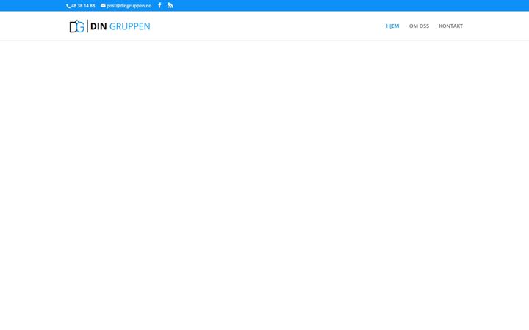The height and width of the screenshot is (330, 529).
Task: Click the post@dingruppen.no email link
Action: 126,6
